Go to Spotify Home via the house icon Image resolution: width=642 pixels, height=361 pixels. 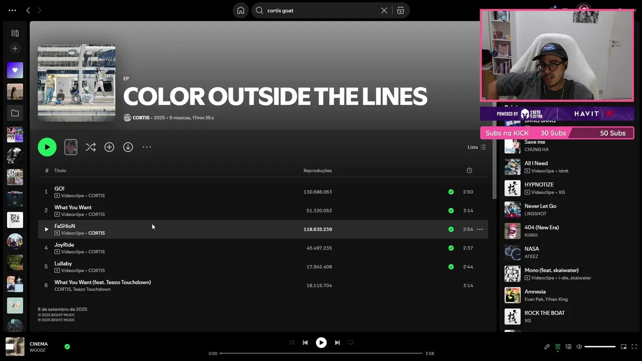click(241, 11)
